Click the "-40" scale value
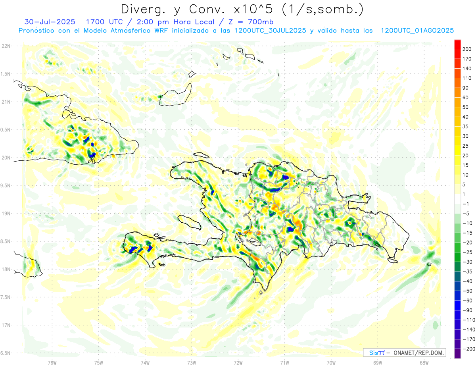This screenshot has width=476, height=368. [x=468, y=281]
